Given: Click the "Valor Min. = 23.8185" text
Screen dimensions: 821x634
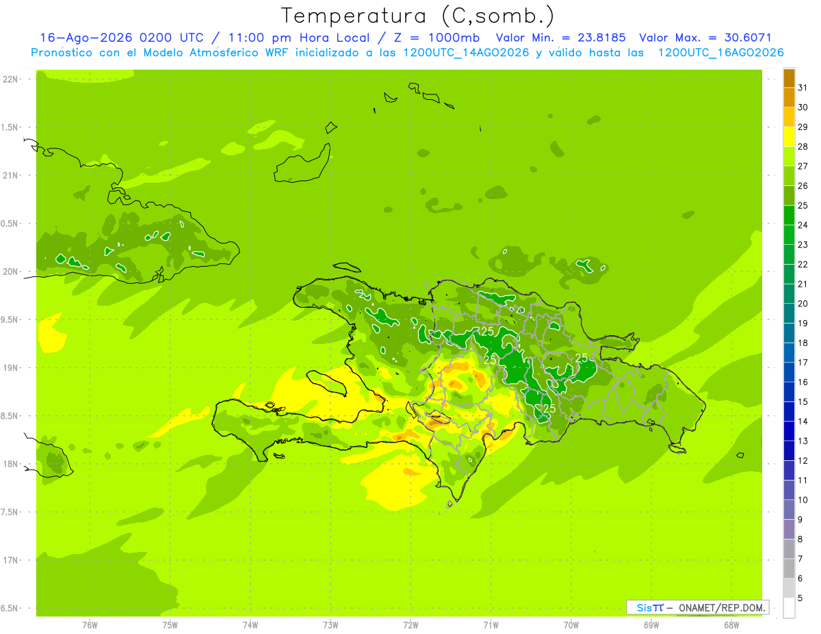Looking at the screenshot, I should tap(561, 38).
